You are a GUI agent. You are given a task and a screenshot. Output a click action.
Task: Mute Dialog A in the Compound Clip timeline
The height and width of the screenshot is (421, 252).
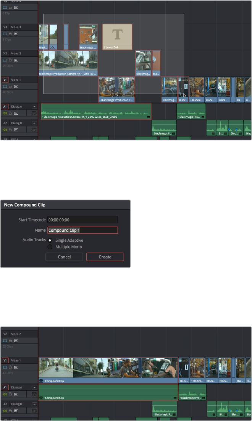tap(5, 394)
